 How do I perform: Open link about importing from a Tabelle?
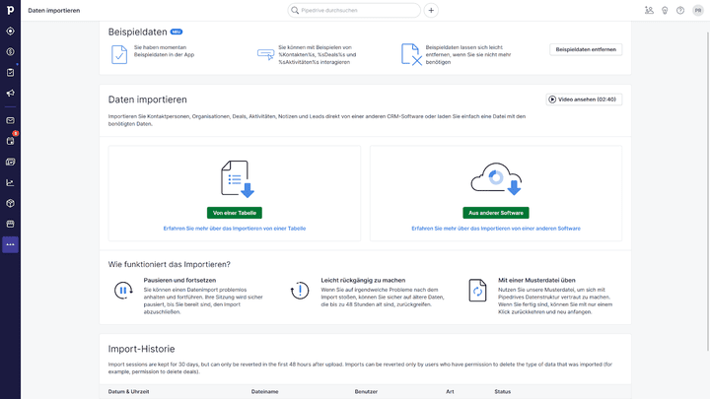[235, 229]
